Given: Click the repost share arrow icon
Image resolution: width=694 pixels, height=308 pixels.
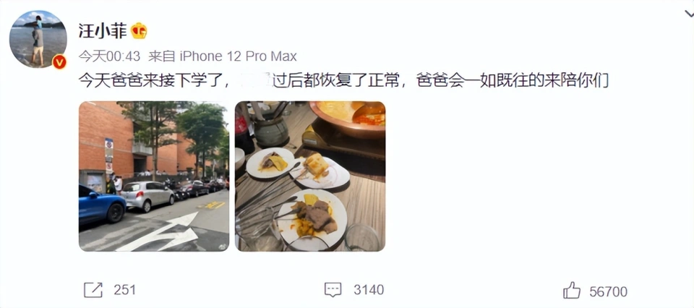Looking at the screenshot, I should click(93, 290).
